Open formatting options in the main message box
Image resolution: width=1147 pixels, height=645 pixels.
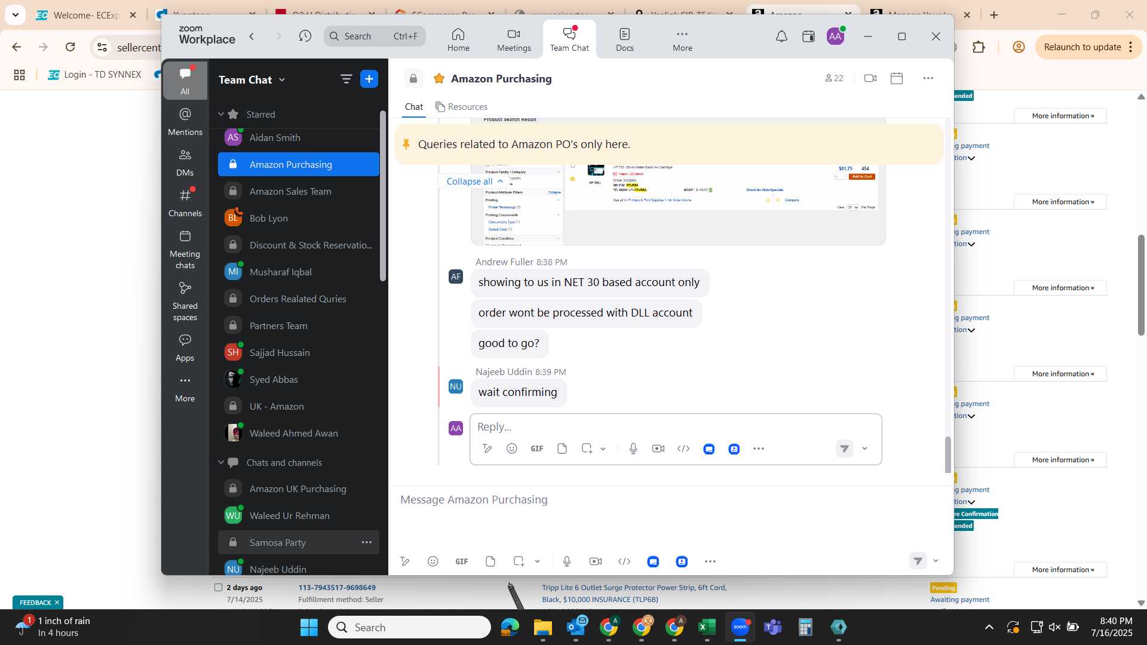405,561
